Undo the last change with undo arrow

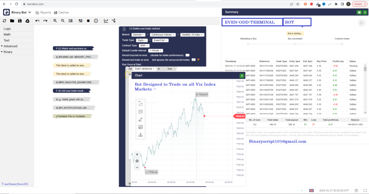click(x=37, y=21)
